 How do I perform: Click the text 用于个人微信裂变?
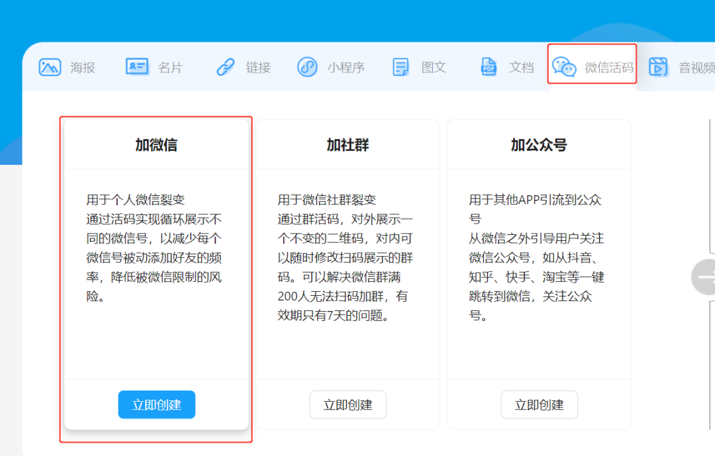[136, 200]
